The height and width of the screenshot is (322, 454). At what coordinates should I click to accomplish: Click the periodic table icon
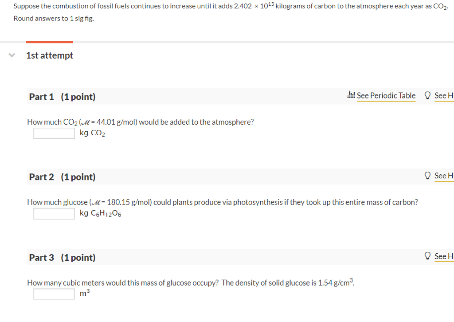351,95
